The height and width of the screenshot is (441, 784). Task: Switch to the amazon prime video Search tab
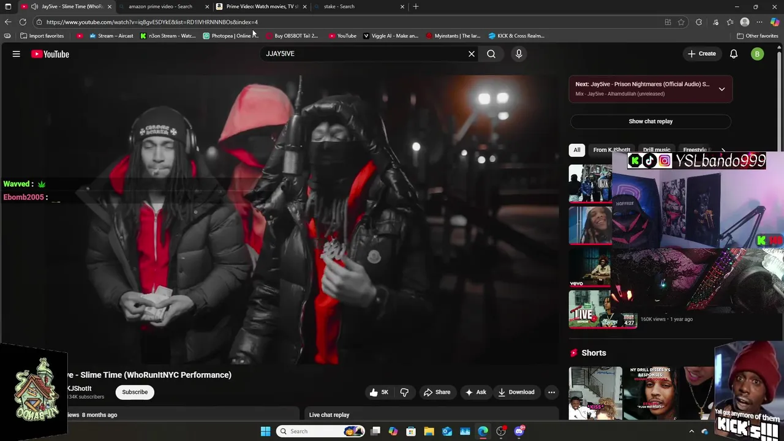click(x=159, y=6)
